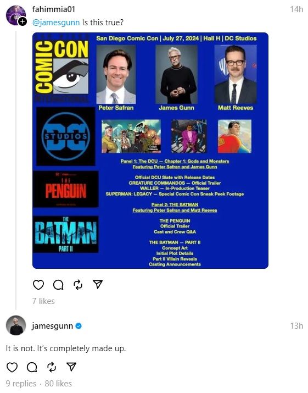Repost jamesgunn's reply

(x=52, y=367)
